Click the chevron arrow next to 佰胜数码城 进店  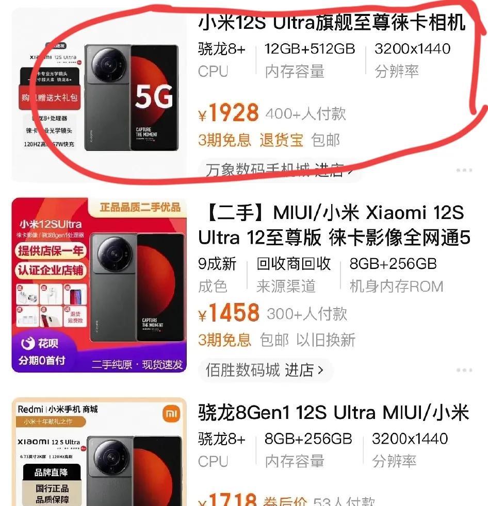point(320,370)
